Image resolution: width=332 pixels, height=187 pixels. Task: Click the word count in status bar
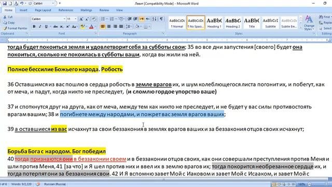(x=21, y=184)
